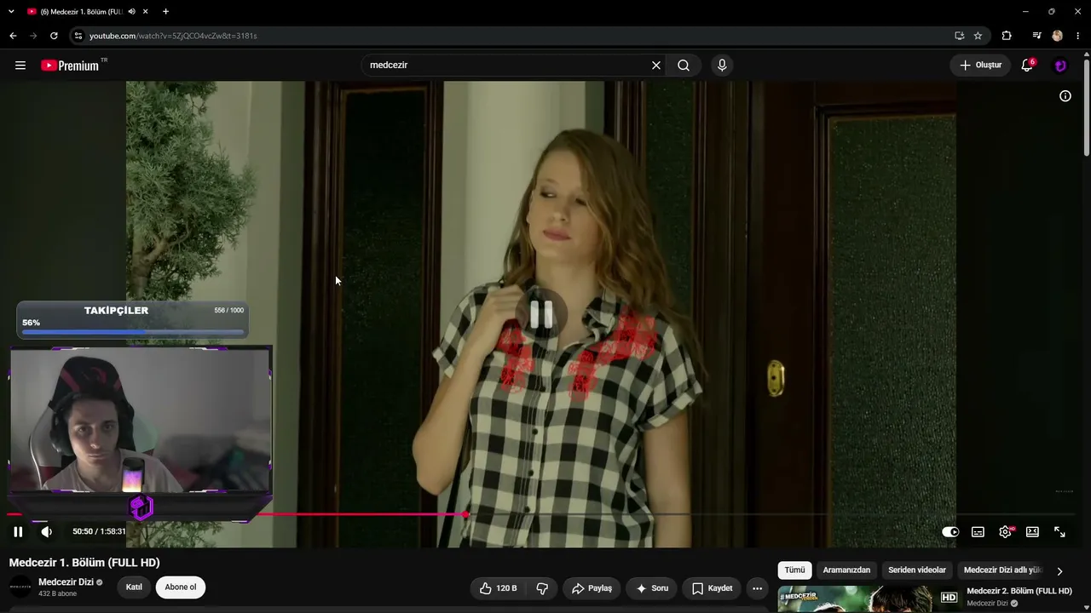Image resolution: width=1091 pixels, height=613 pixels.
Task: Close the Medcezir 1. Bölüm tab
Action: point(146,12)
